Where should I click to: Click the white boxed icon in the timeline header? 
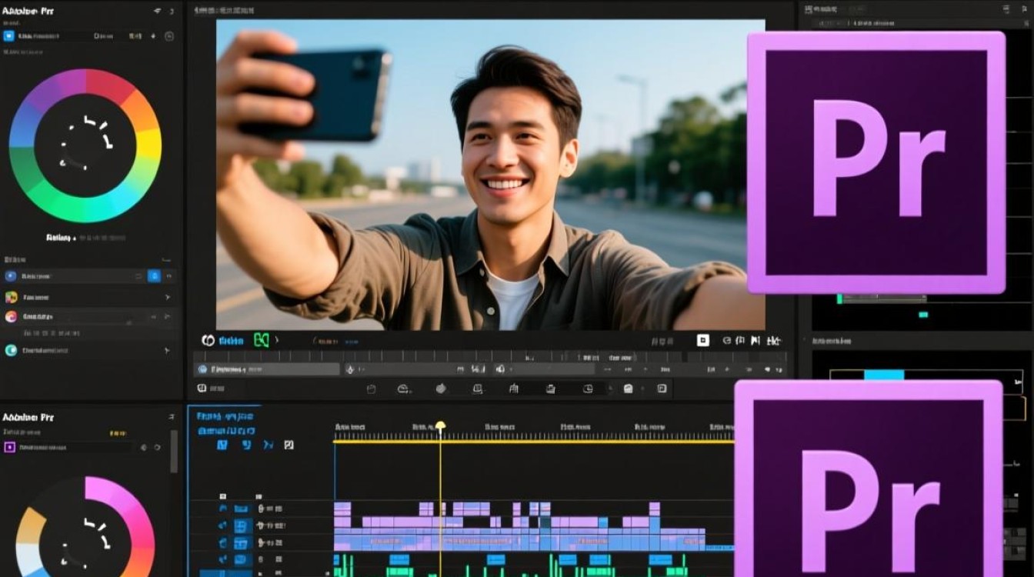pyautogui.click(x=289, y=445)
